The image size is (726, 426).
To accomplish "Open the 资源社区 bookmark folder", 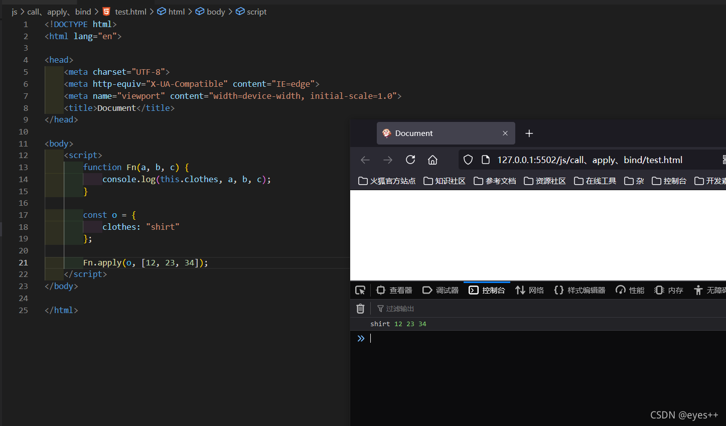I will [x=545, y=181].
